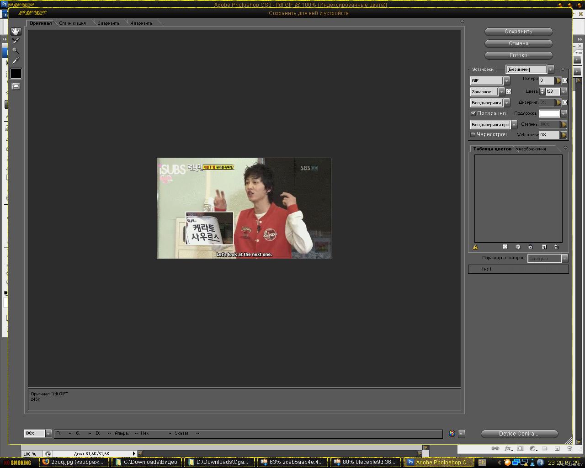Open the Без дизеринга dither dropdown
The image size is (585, 468).
(x=507, y=102)
